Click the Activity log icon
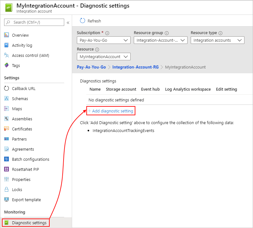This screenshot has width=253, height=228. [x=6, y=45]
